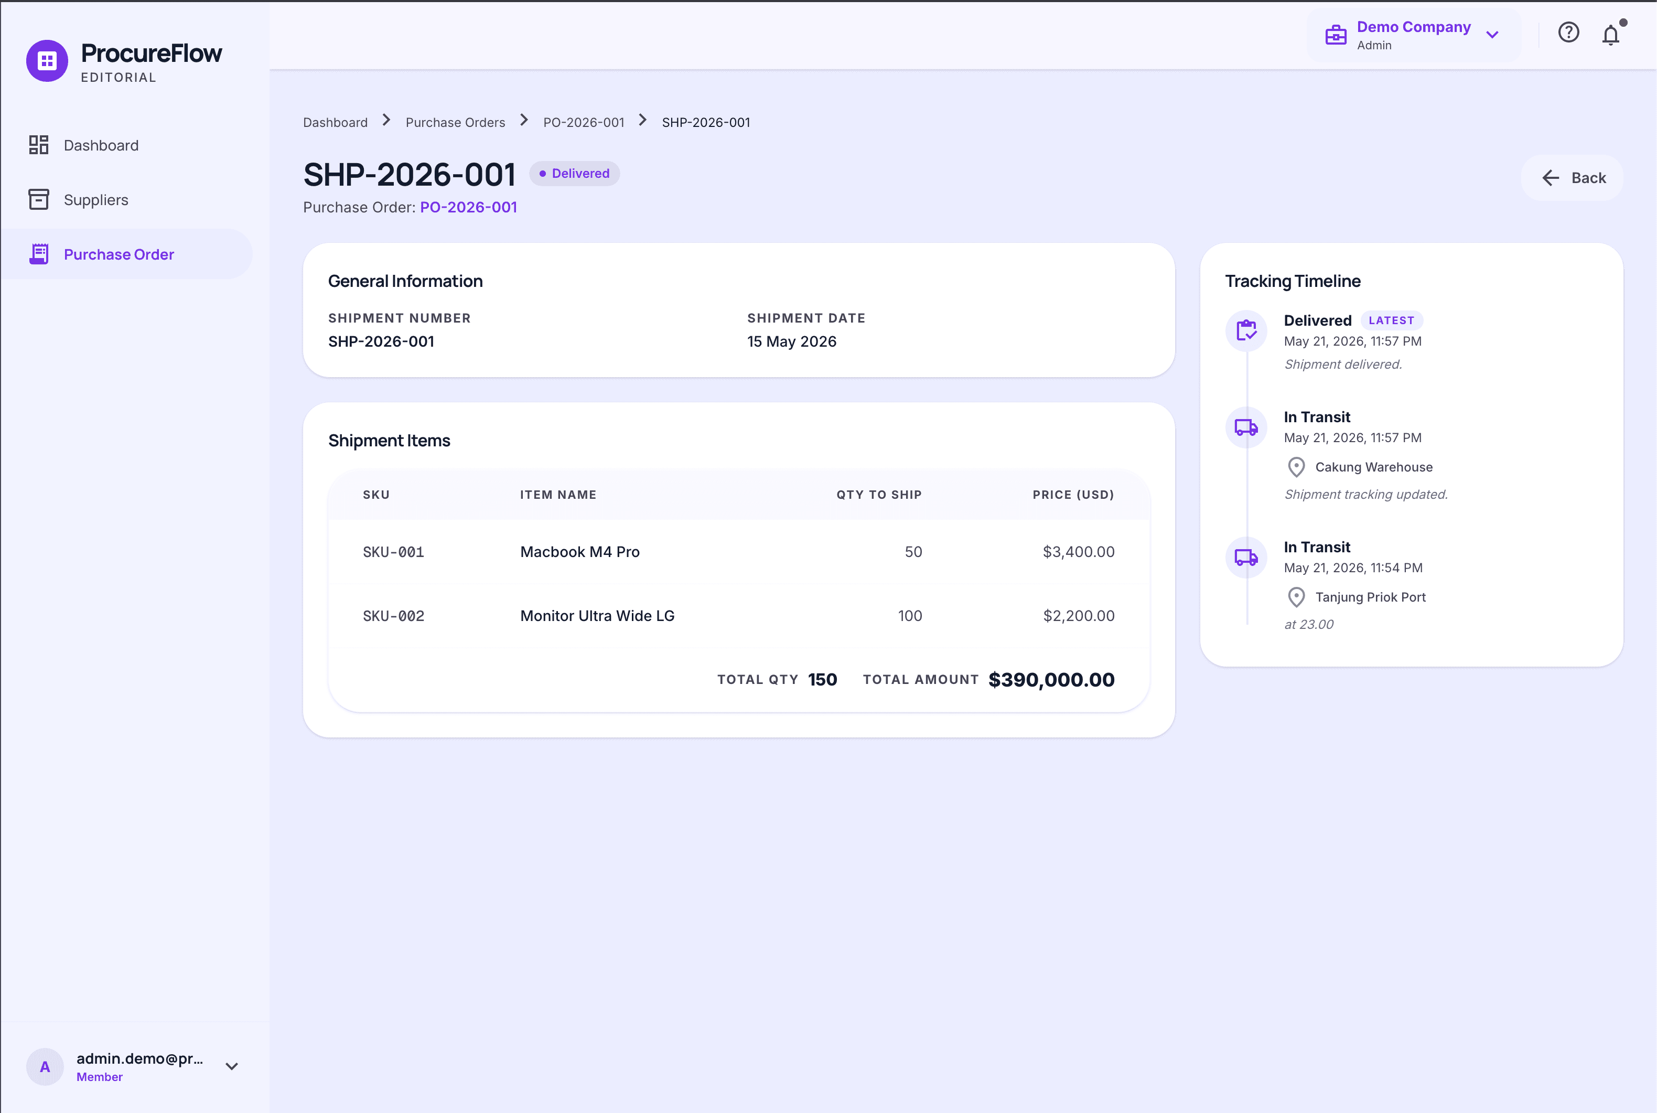Select Purchase Order in the sidebar
The image size is (1657, 1113).
(x=126, y=254)
